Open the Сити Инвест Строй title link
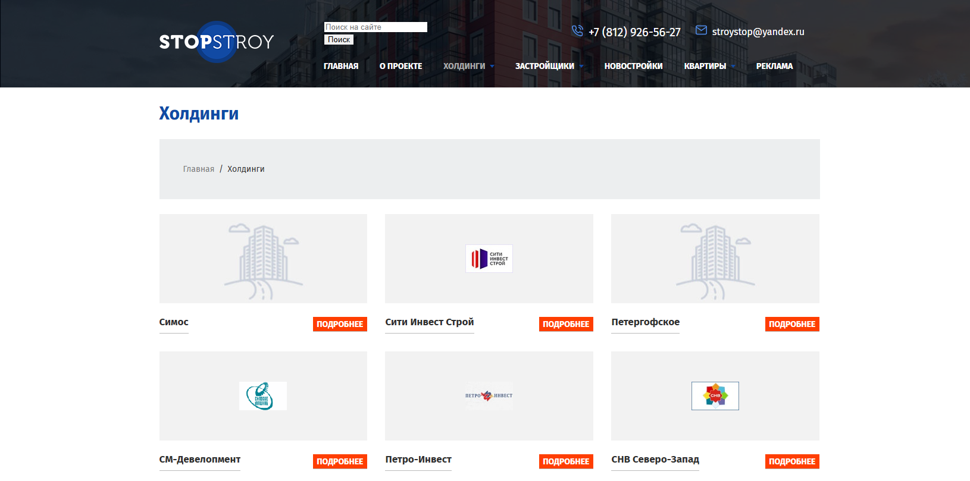This screenshot has height=481, width=970. (x=430, y=322)
